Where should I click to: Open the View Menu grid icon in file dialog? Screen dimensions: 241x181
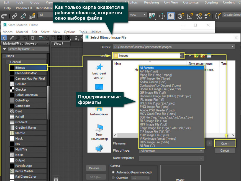[x=209, y=56]
